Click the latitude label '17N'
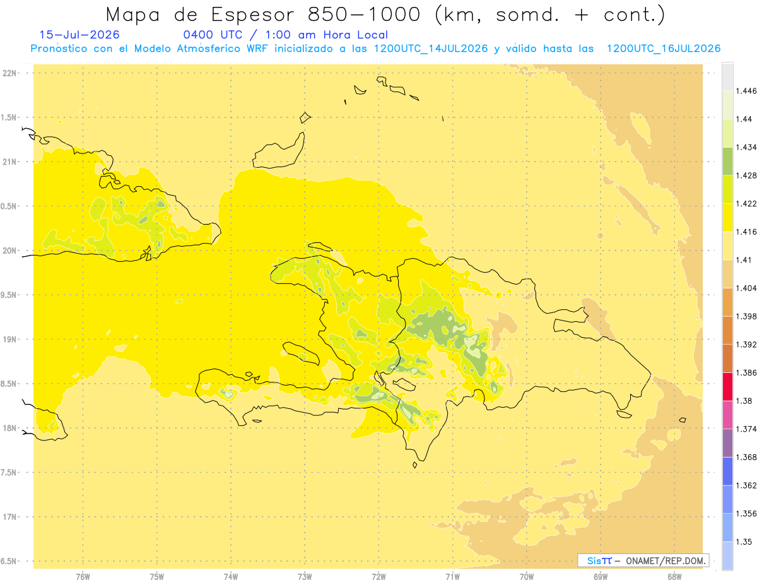Screen dimensions: 757x585 (x=9, y=517)
